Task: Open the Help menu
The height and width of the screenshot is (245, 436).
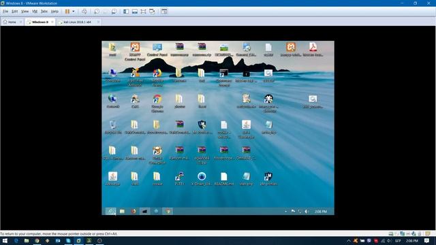Action: tap(54, 12)
